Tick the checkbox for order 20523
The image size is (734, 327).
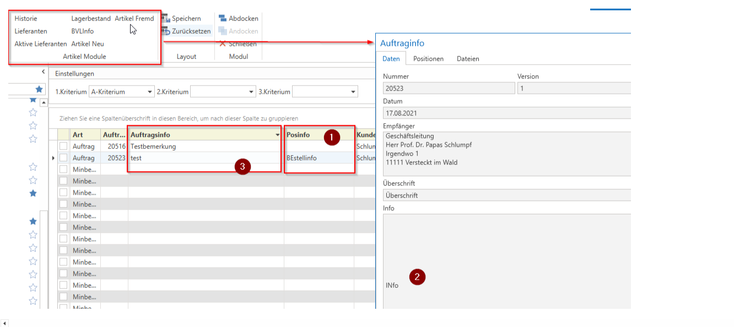pyautogui.click(x=63, y=158)
